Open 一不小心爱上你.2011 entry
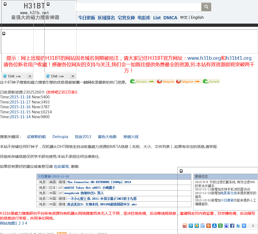The width and height of the screenshot is (258, 234). [102, 199]
